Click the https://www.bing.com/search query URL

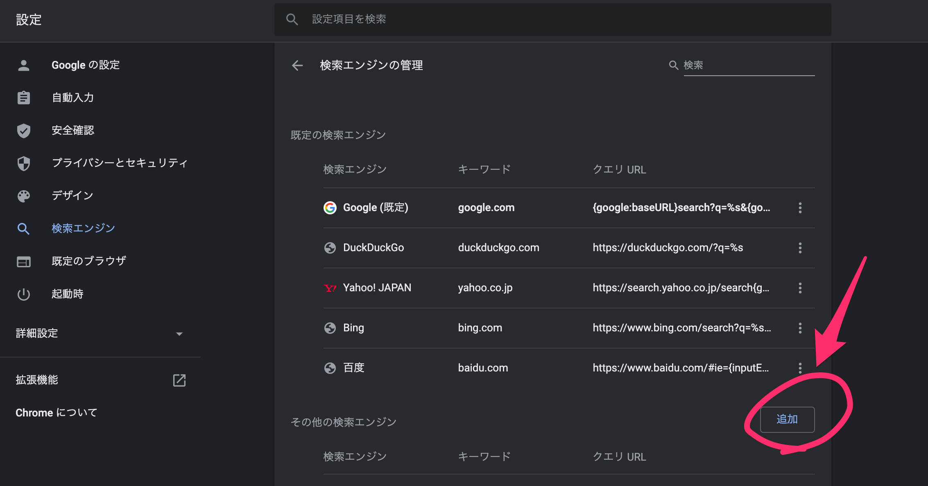[x=682, y=328]
